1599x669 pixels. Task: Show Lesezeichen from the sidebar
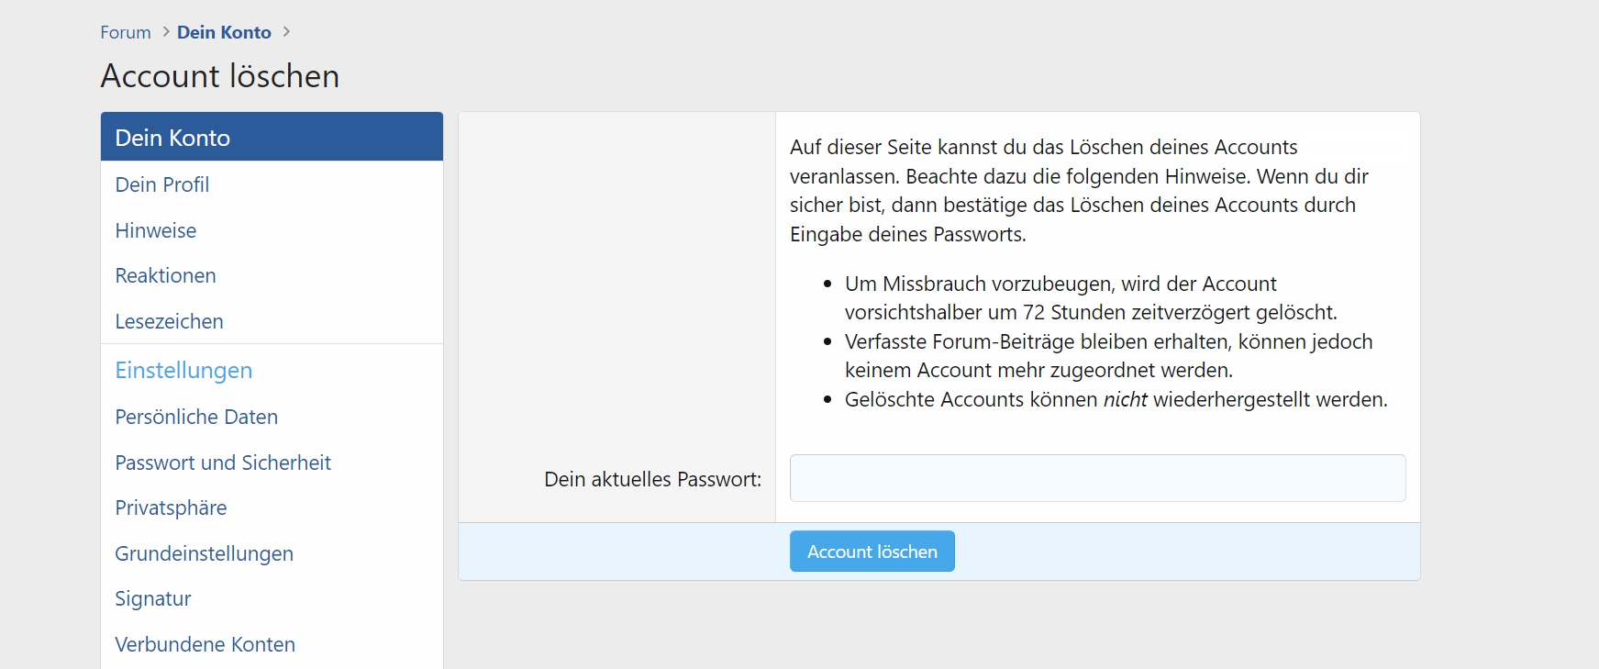click(x=170, y=321)
